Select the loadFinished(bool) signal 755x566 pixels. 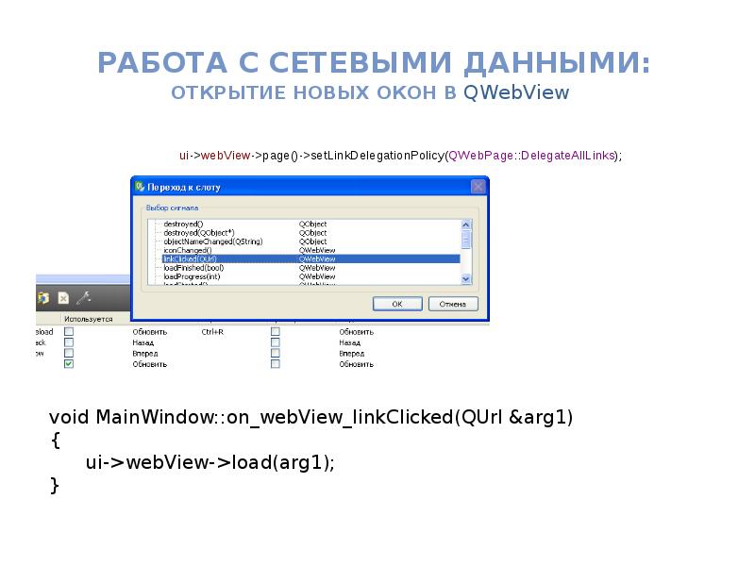pyautogui.click(x=193, y=268)
